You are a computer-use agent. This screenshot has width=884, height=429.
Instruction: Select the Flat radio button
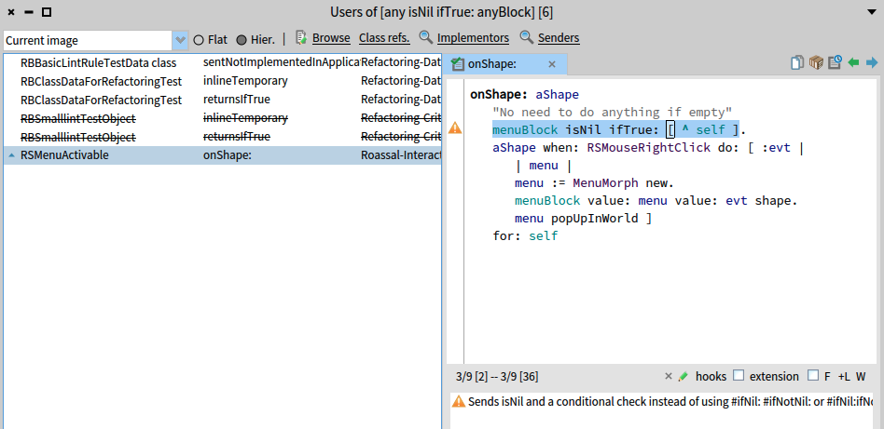coord(199,40)
